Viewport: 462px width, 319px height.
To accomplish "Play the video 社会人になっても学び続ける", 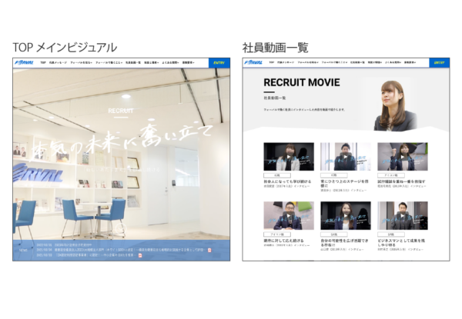I will tap(289, 157).
